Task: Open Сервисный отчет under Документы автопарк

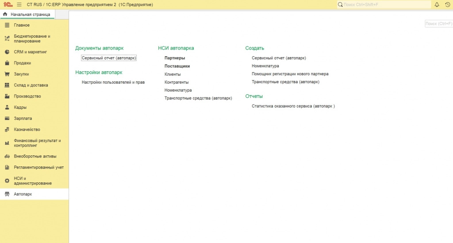Action: pyautogui.click(x=109, y=58)
